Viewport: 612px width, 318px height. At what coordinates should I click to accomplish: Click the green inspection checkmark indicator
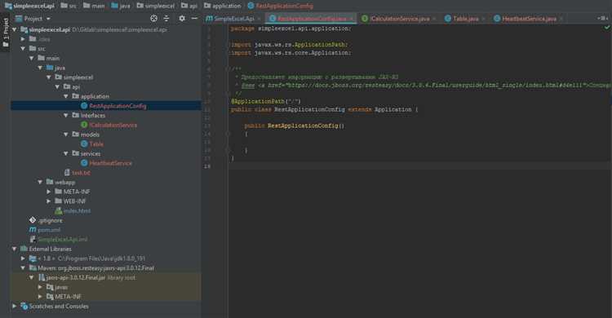click(x=607, y=28)
